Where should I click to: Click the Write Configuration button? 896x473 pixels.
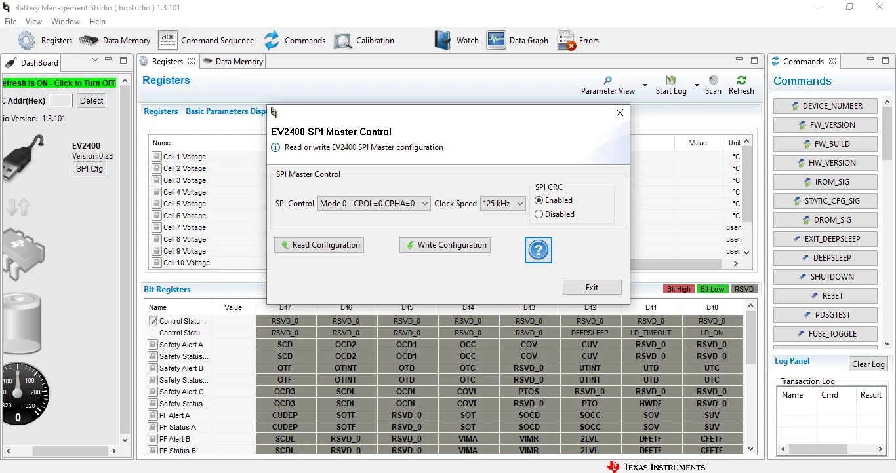point(445,245)
